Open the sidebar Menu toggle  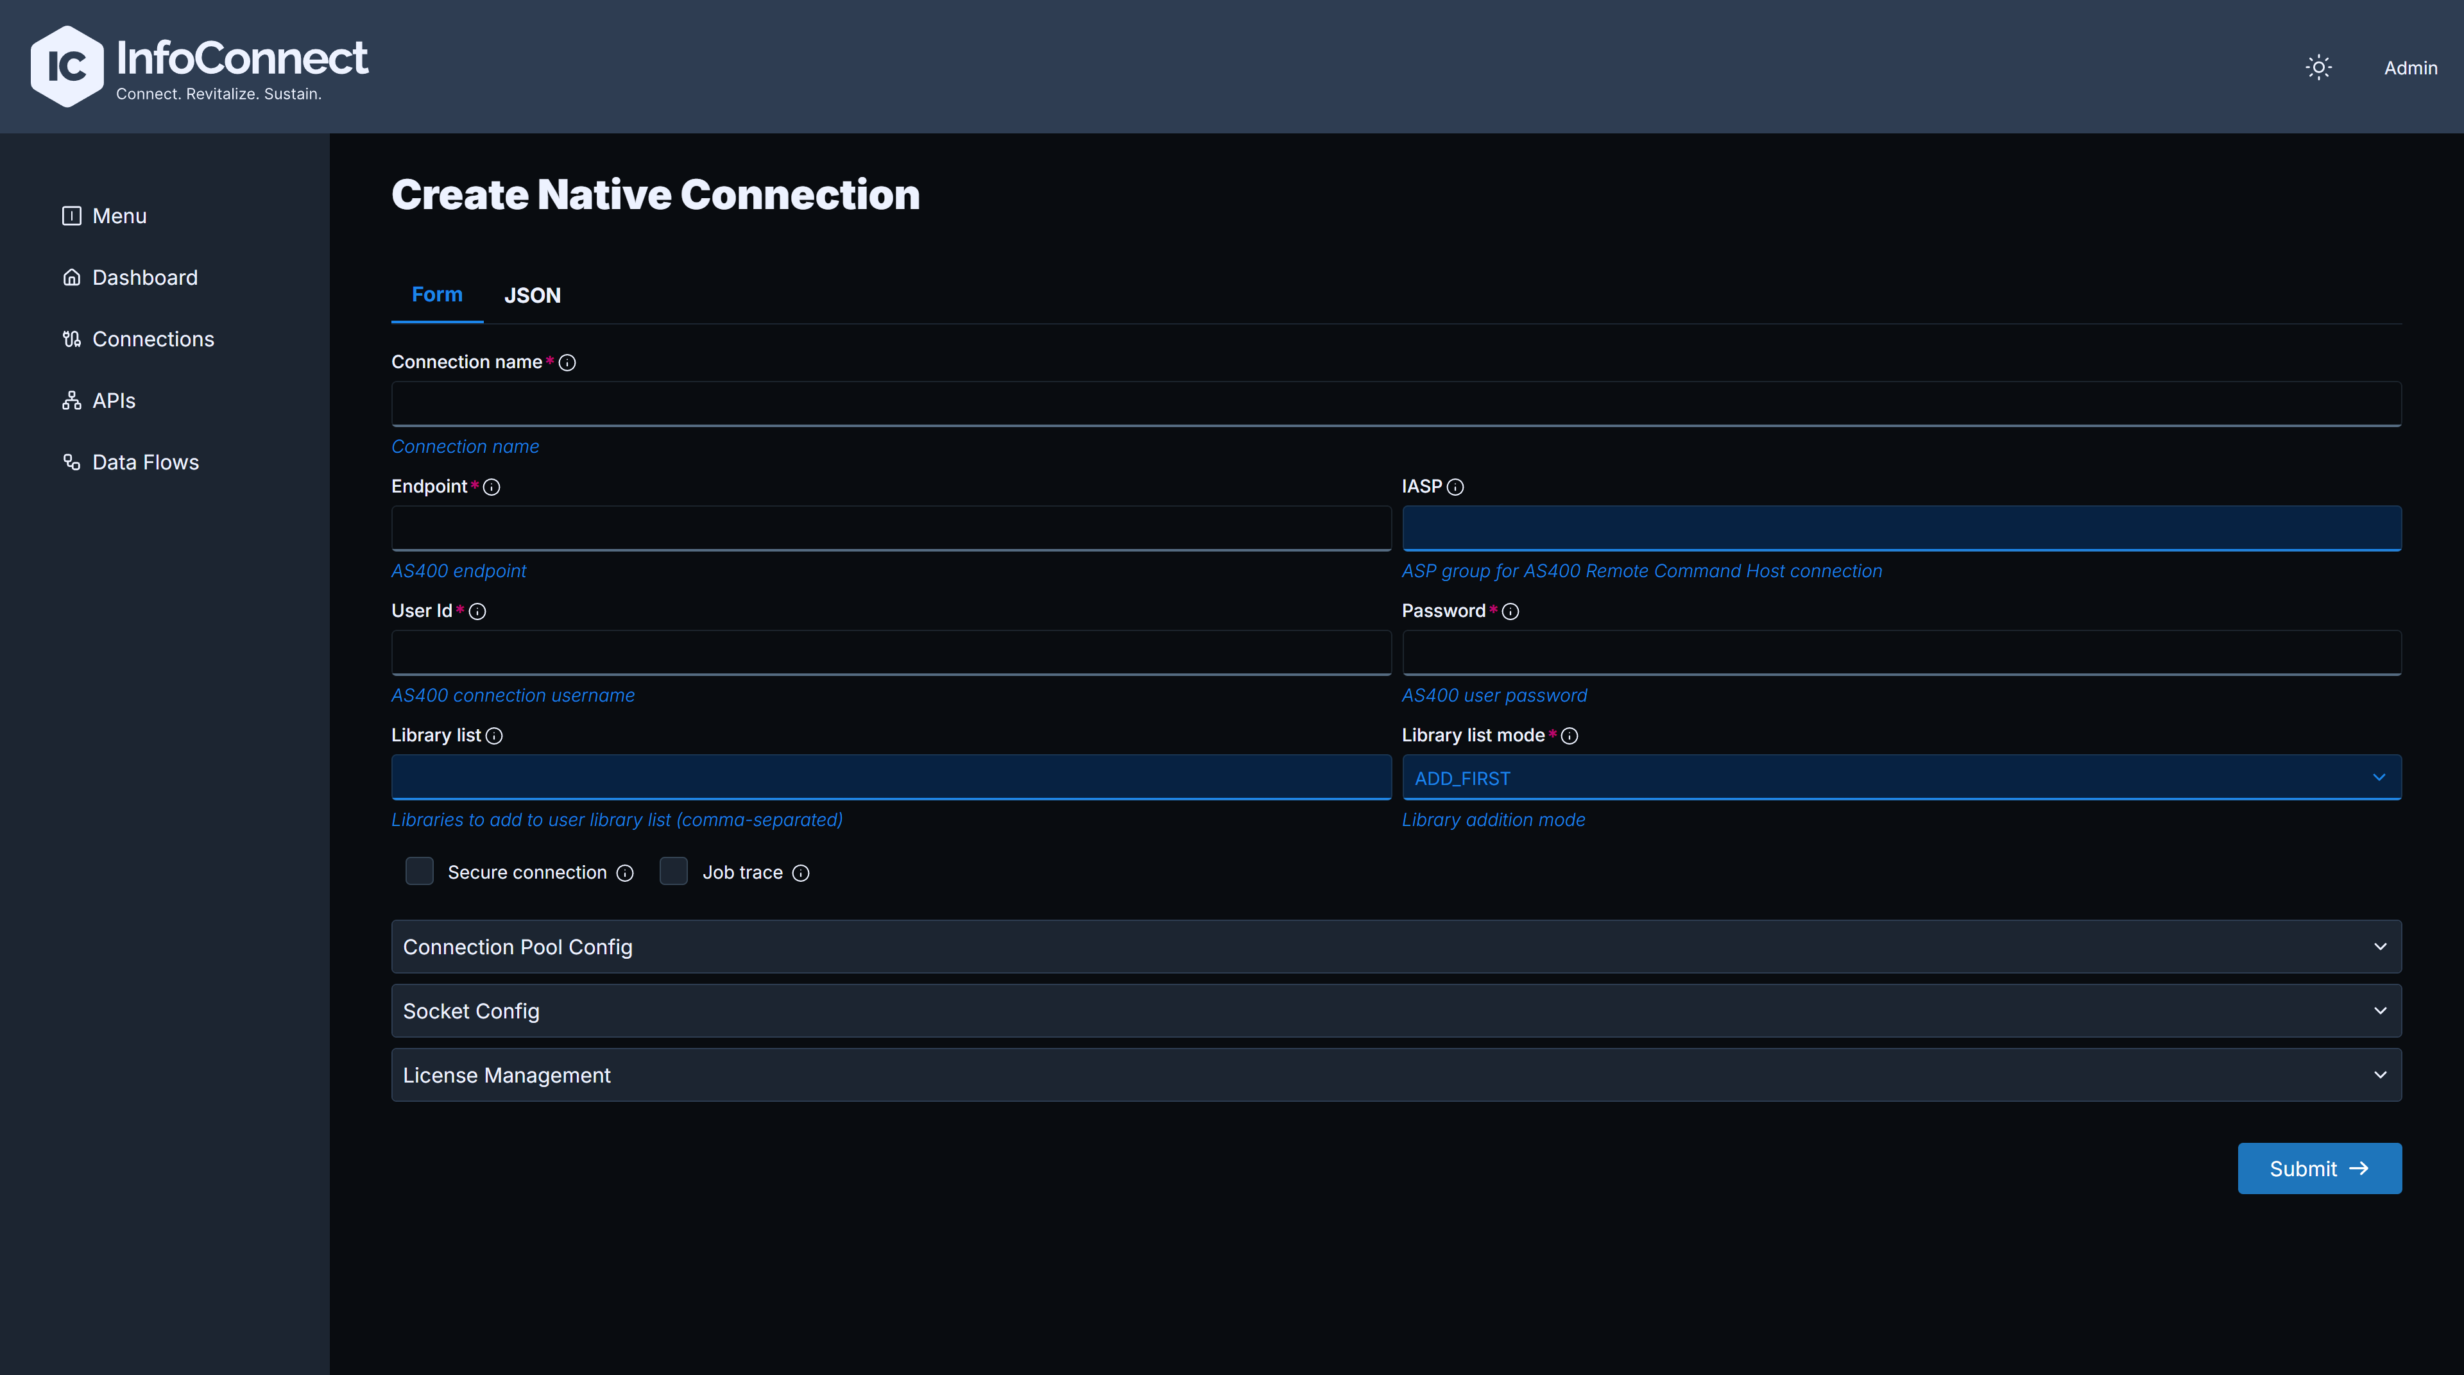tap(104, 216)
